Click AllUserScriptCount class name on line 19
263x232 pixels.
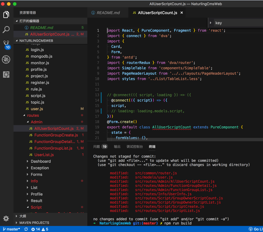[x=172, y=127]
